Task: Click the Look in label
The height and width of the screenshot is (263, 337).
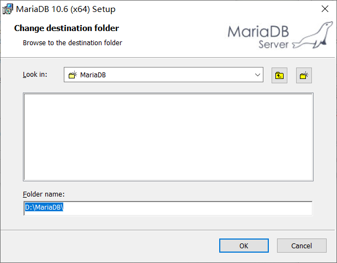Action: (35, 75)
